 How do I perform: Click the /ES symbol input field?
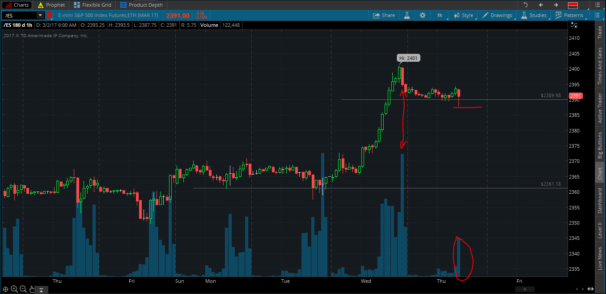pos(19,15)
